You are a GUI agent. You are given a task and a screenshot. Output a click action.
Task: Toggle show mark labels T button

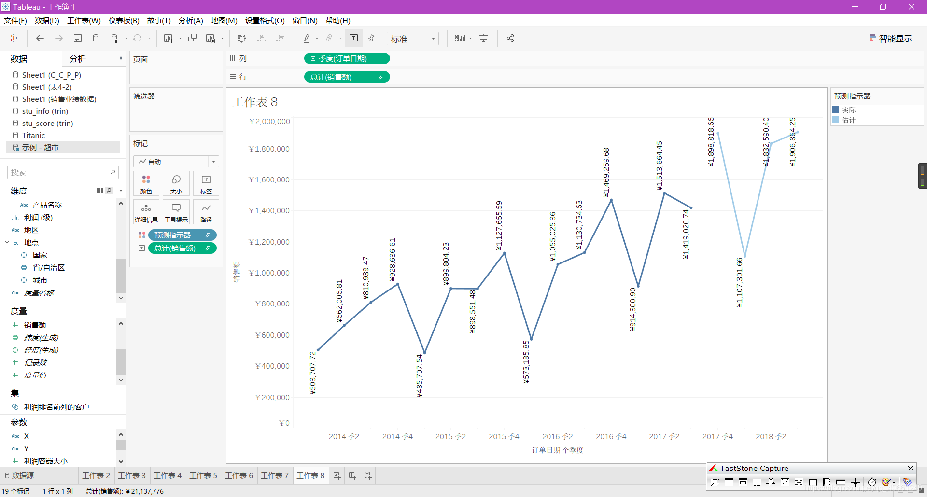[x=354, y=38]
